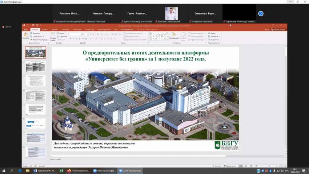Open Экспресс-стили (Quick Styles) gallery
Viewport: 309px width, 174px height.
183,37
